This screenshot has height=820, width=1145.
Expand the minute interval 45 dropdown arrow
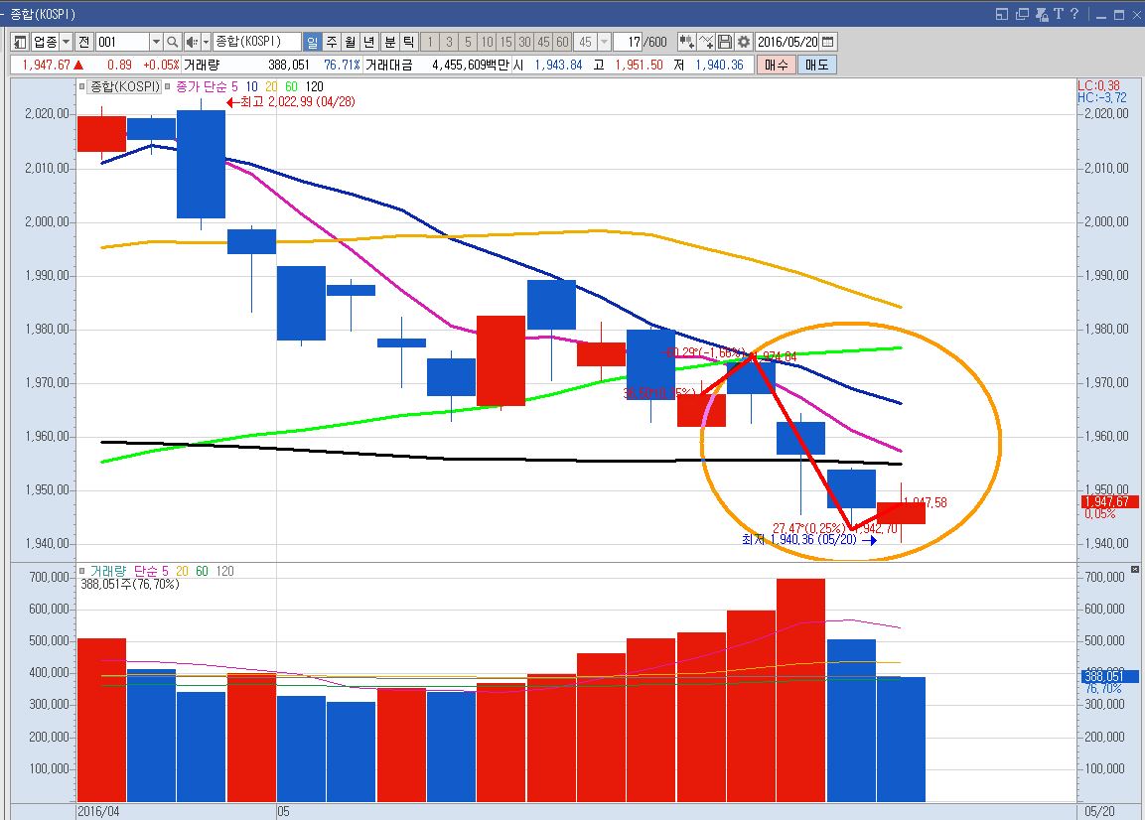click(604, 42)
